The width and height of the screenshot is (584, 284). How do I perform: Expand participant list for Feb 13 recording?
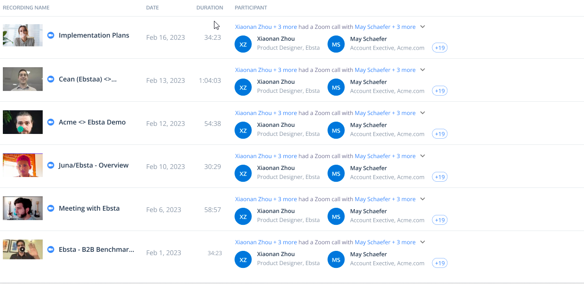(x=423, y=70)
